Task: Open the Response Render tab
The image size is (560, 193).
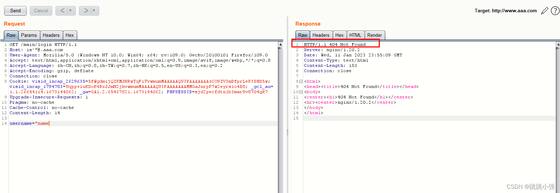Action: pyautogui.click(x=375, y=35)
